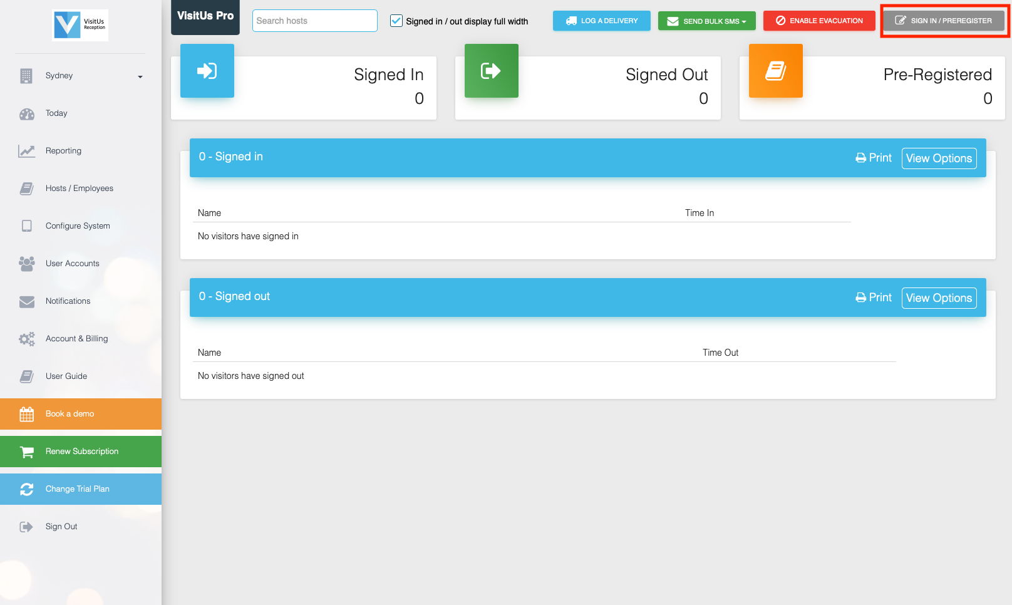
Task: Click the dashboard gauge icon for Today
Action: [27, 114]
